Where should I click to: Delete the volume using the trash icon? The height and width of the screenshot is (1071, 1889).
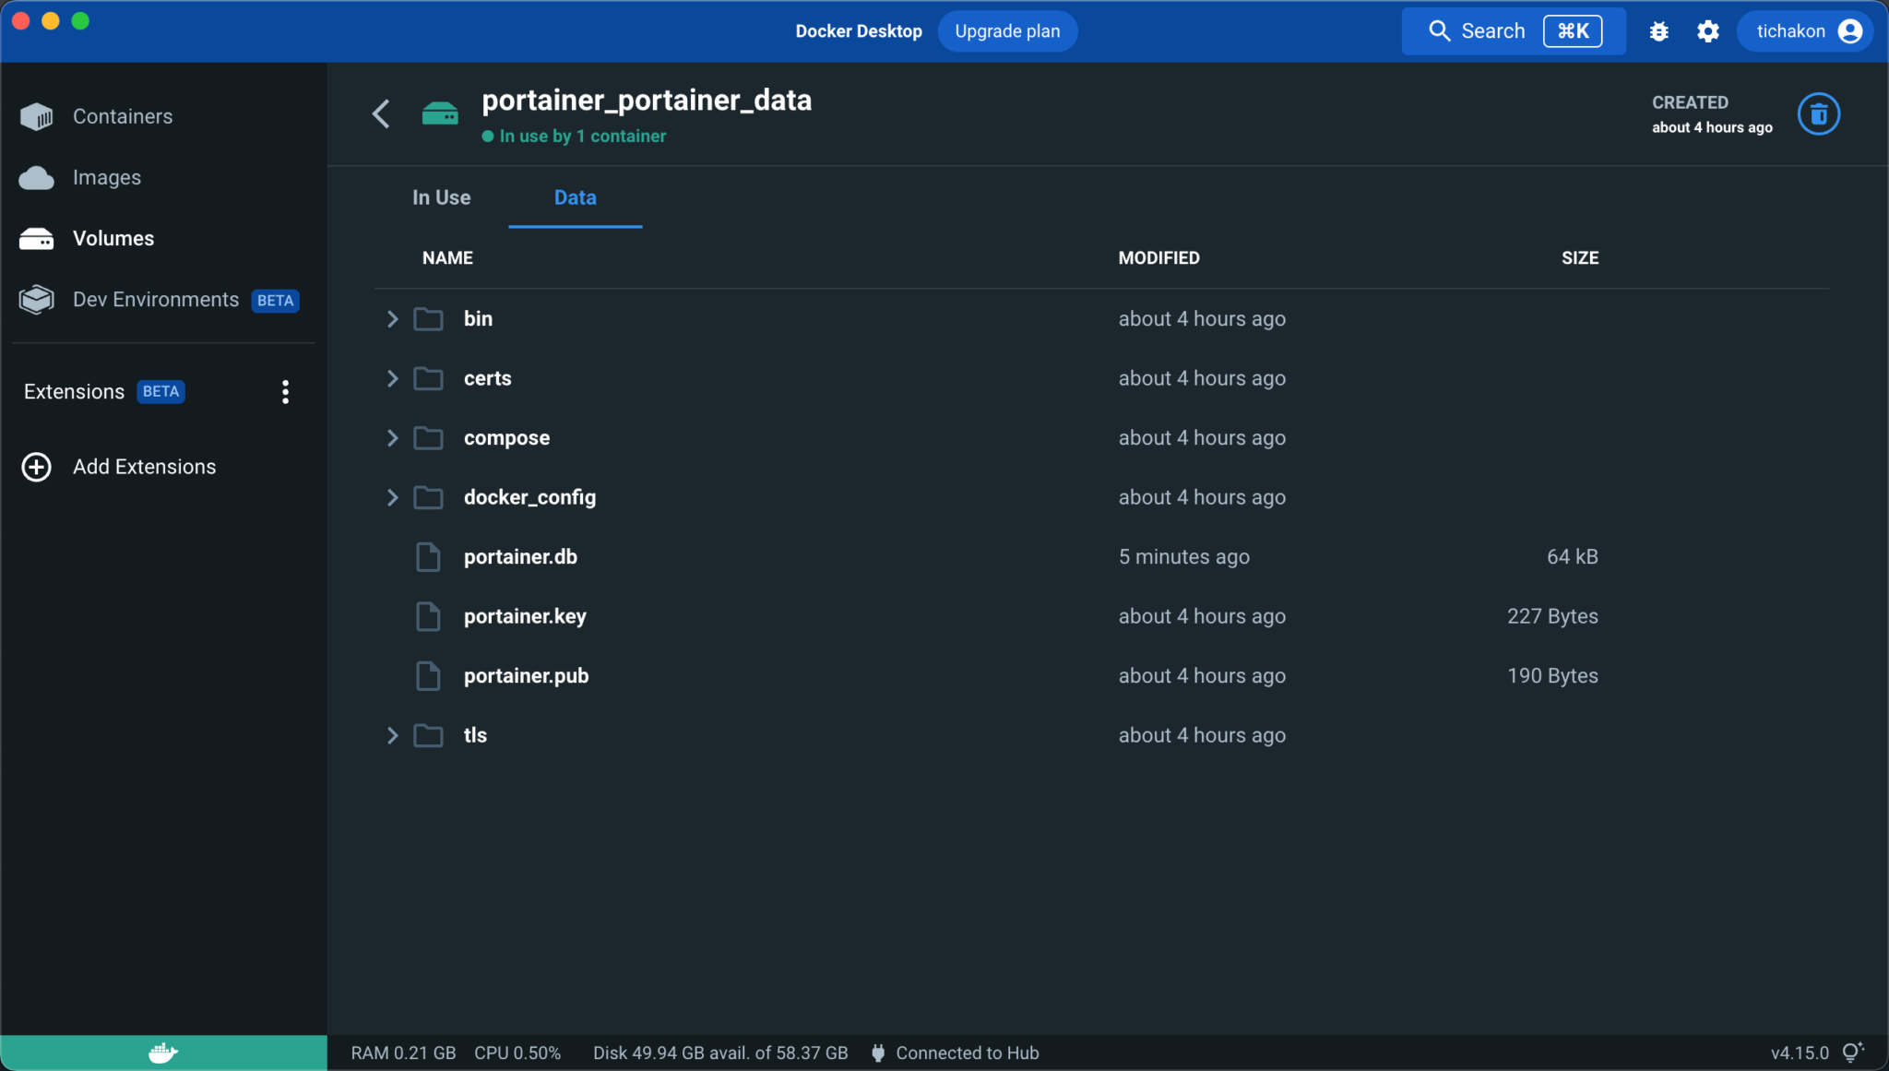point(1817,113)
